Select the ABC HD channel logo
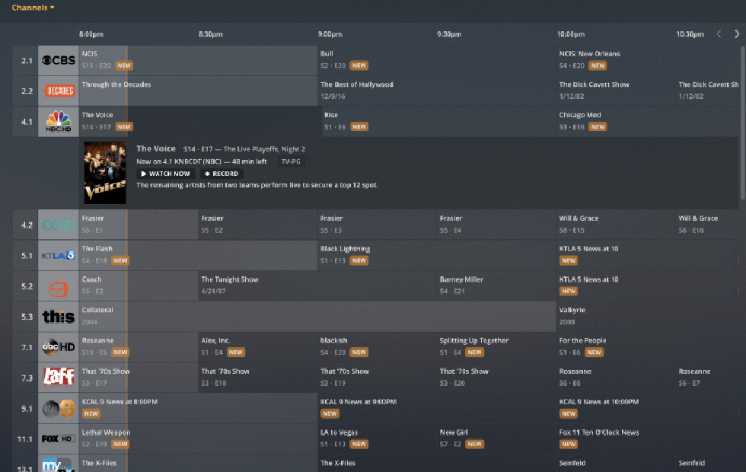 tap(59, 347)
